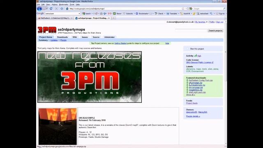Viewport: 263px width, 148px height.
Task: Open the View menu
Action: pos(48,5)
